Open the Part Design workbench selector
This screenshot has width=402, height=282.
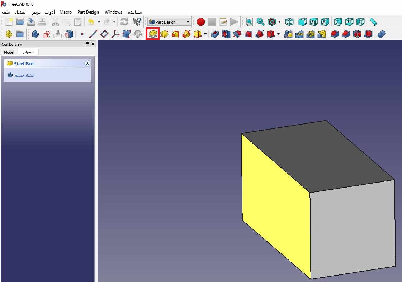(169, 22)
